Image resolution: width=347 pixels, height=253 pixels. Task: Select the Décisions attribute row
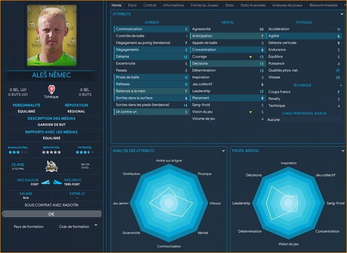pyautogui.click(x=228, y=63)
